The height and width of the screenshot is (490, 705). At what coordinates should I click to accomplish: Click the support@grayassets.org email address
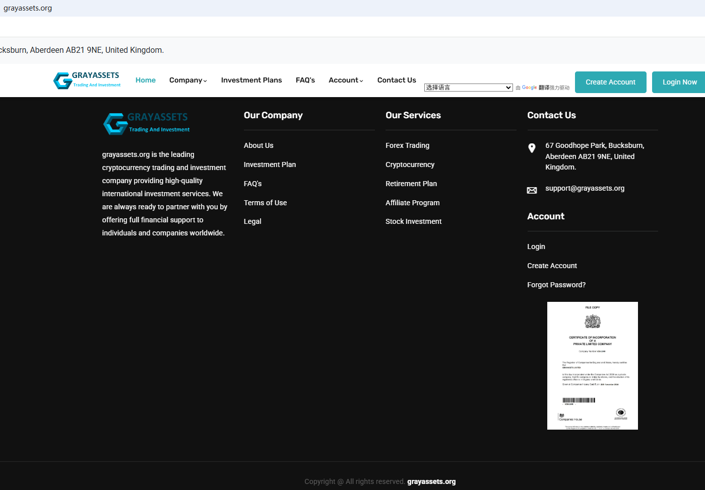point(585,188)
